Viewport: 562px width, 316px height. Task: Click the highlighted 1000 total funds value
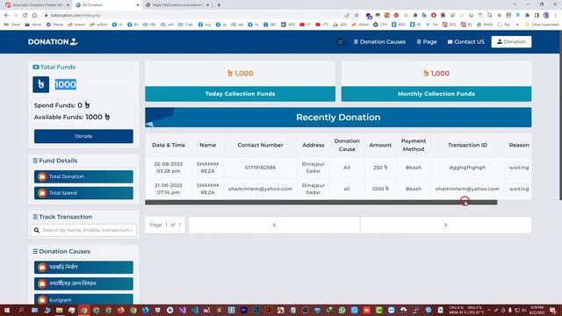point(65,84)
